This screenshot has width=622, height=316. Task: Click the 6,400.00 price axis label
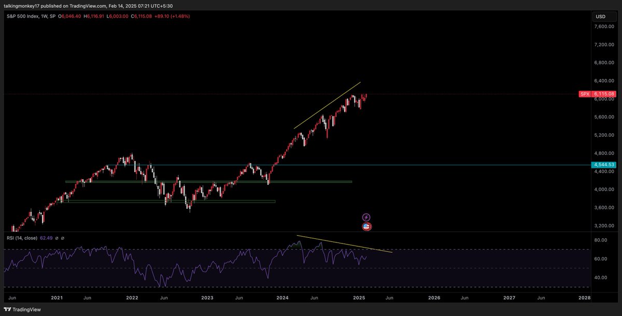click(604, 81)
